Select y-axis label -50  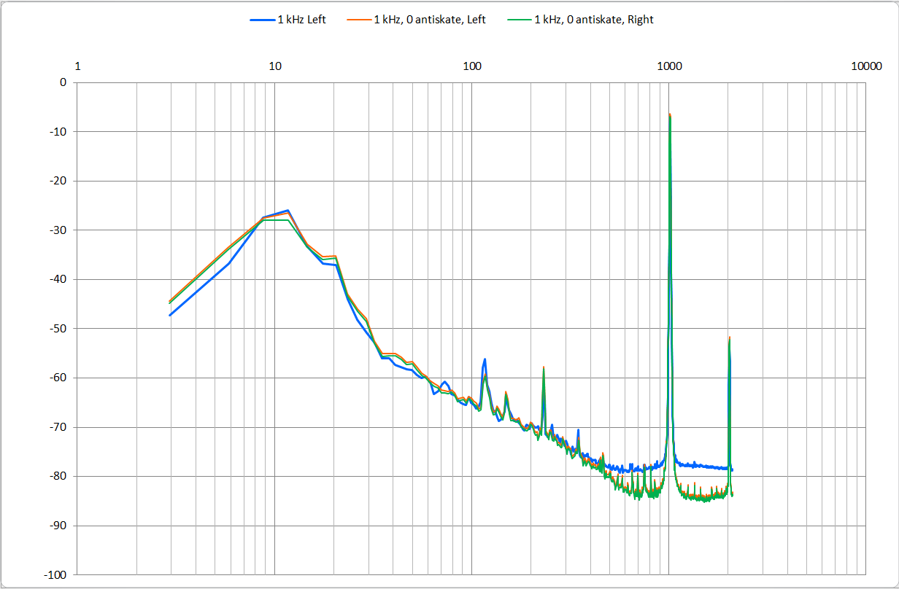[x=57, y=329]
